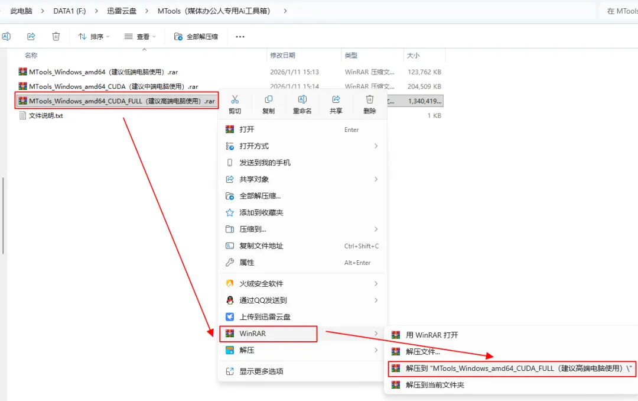Click the 全部解压缩 toolbar button
The image size is (638, 401).
tap(196, 37)
